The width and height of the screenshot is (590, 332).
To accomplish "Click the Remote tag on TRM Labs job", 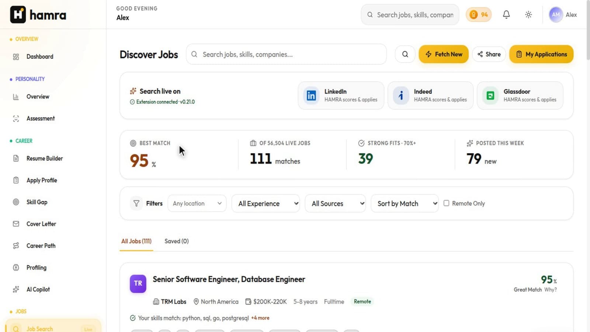I will click(362, 301).
